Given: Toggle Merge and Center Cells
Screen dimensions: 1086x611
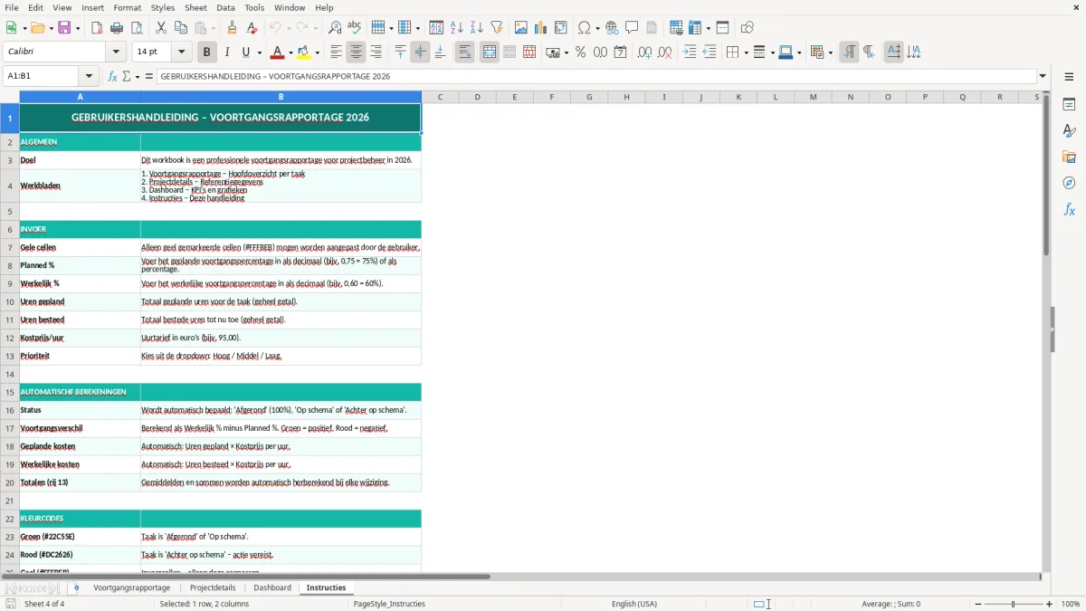Looking at the screenshot, I should click(x=490, y=53).
